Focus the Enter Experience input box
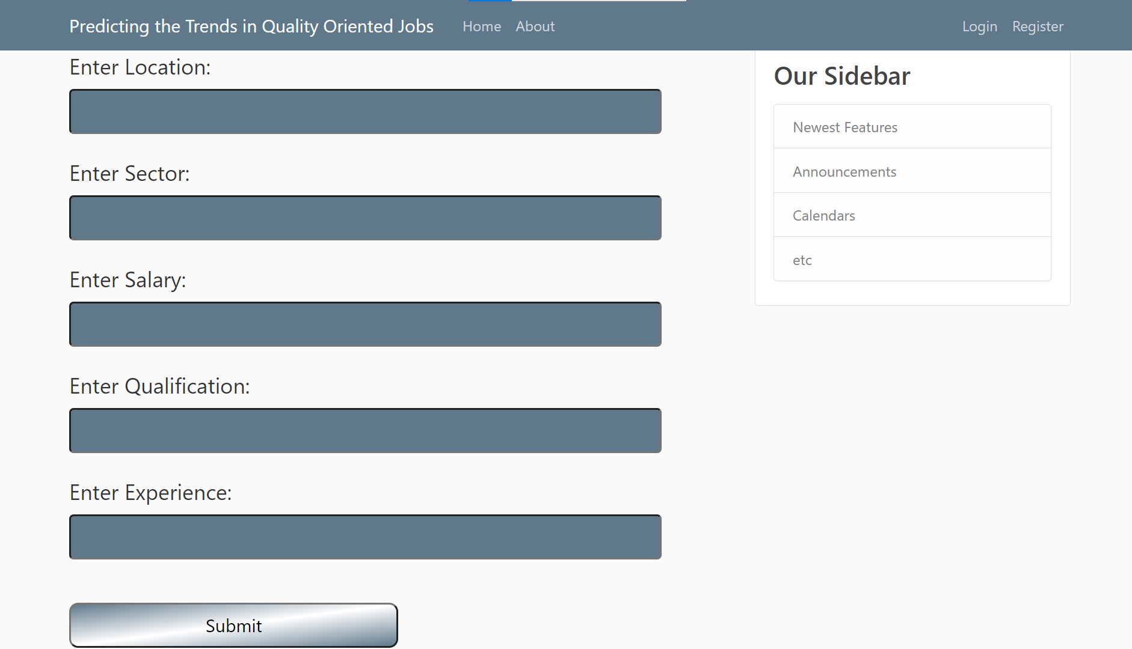This screenshot has width=1132, height=649. 365,537
